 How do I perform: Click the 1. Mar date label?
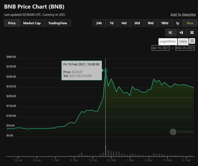tap(130, 160)
